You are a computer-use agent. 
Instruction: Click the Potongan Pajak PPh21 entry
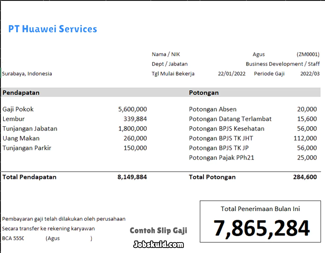221,157
